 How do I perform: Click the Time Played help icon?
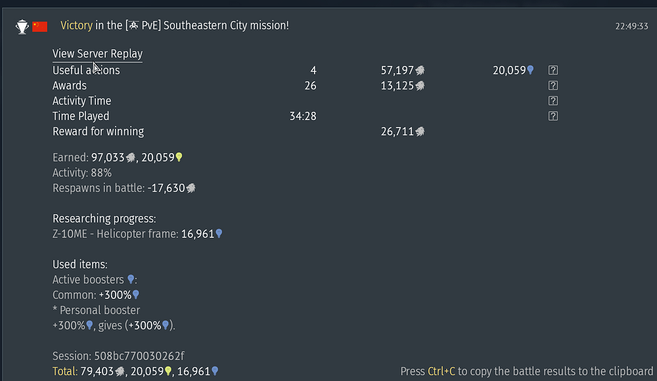[x=553, y=116]
